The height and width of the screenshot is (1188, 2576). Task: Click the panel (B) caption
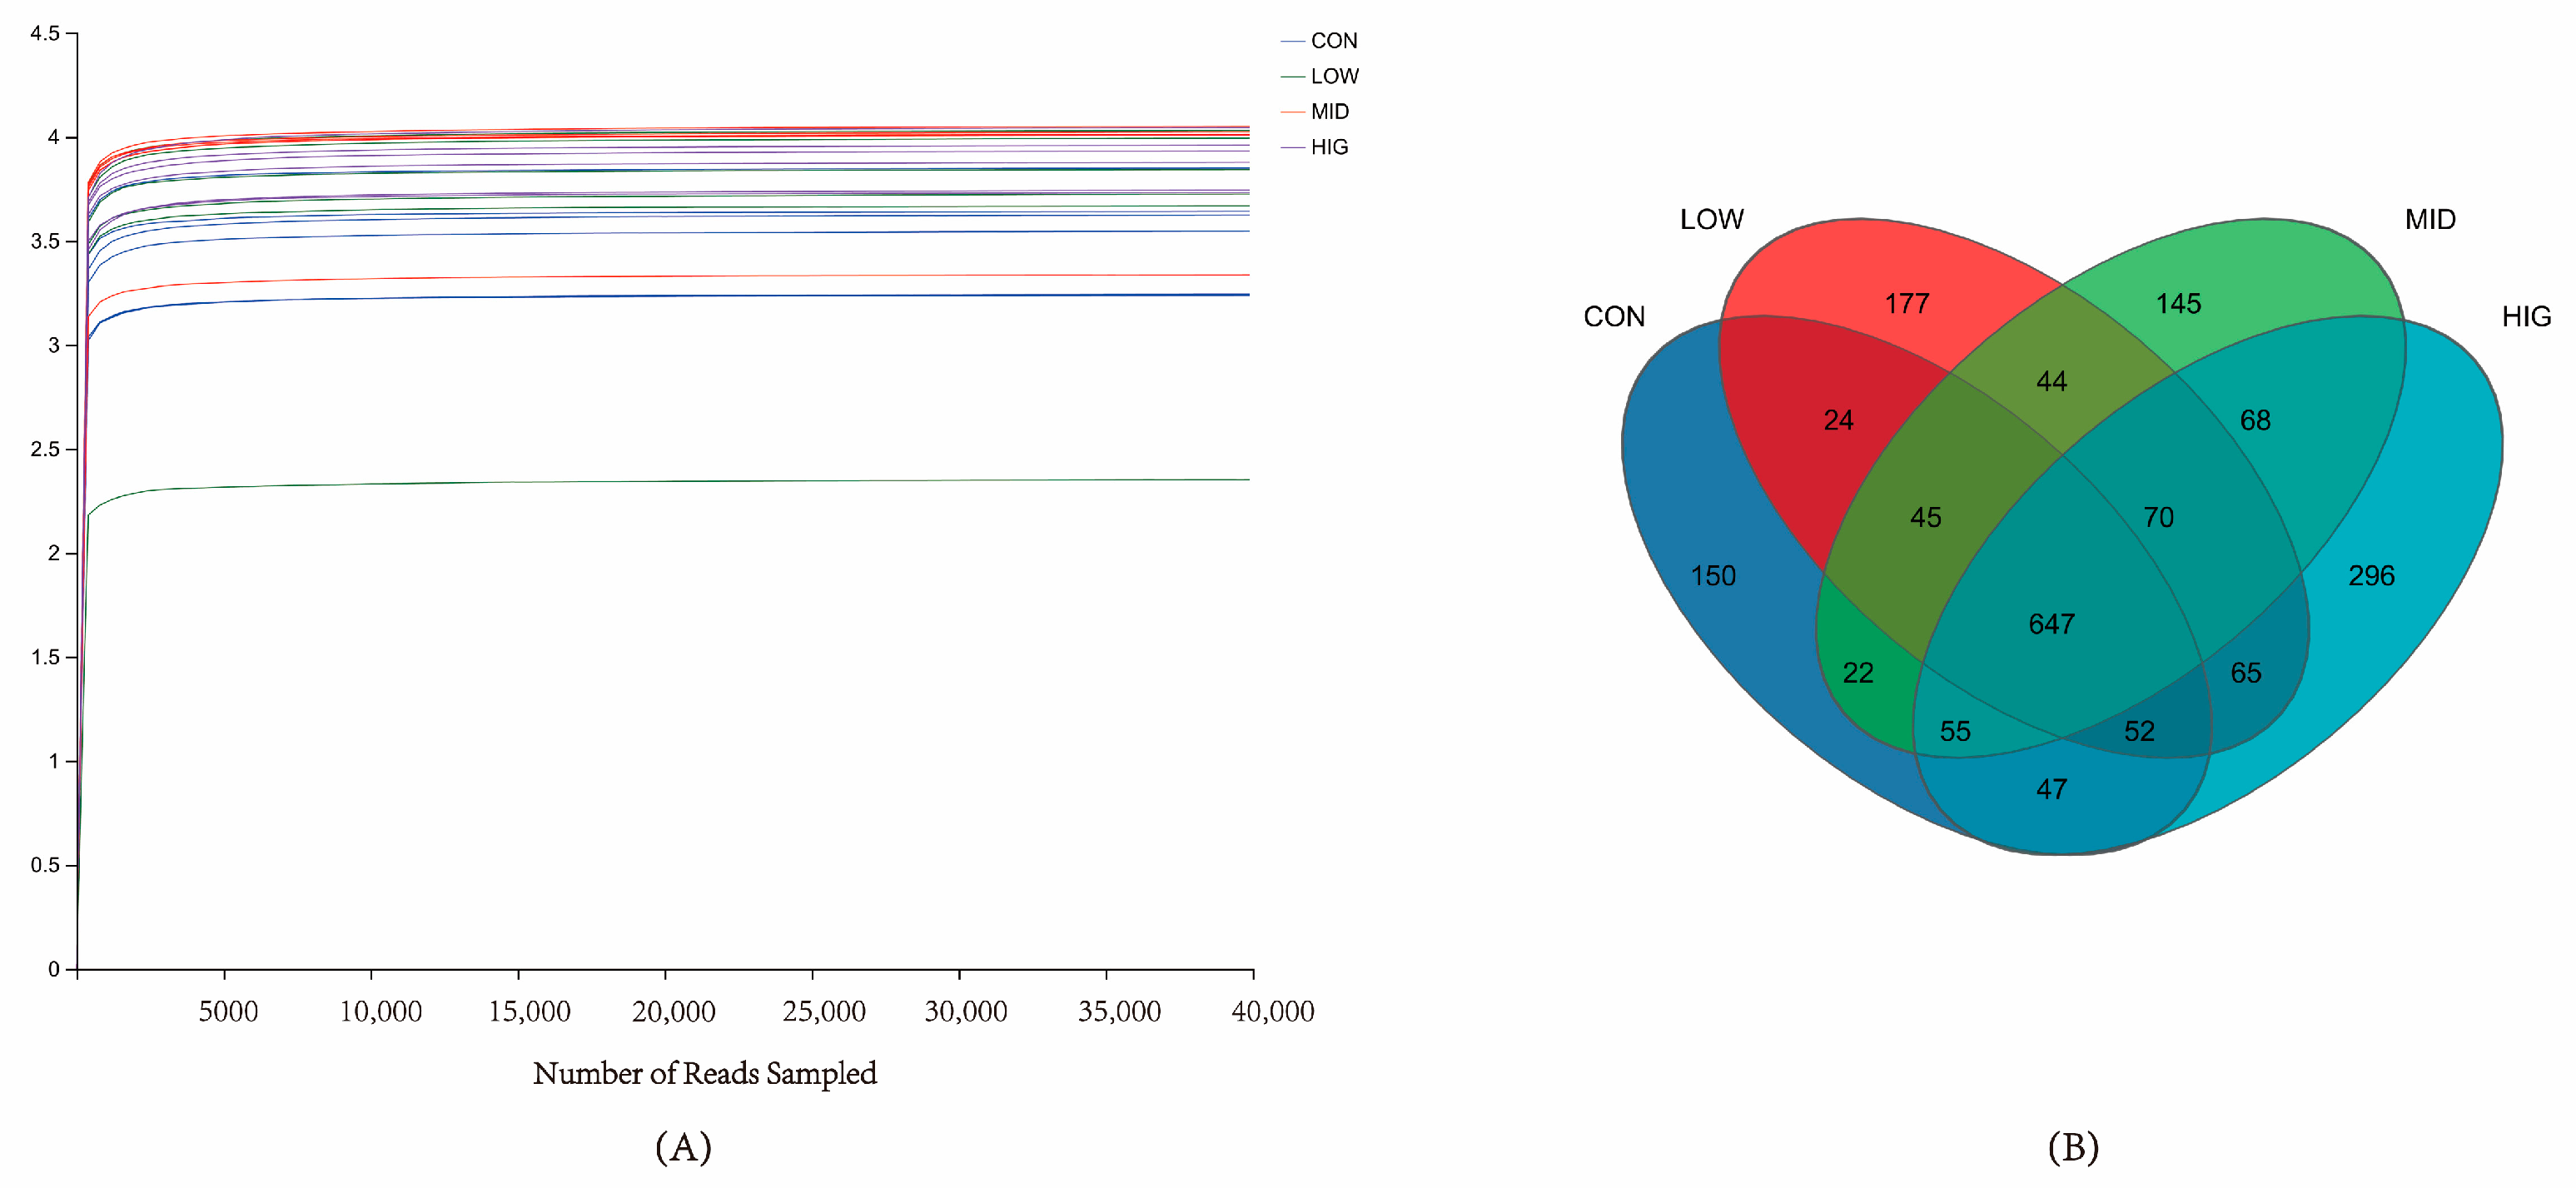[2073, 1147]
